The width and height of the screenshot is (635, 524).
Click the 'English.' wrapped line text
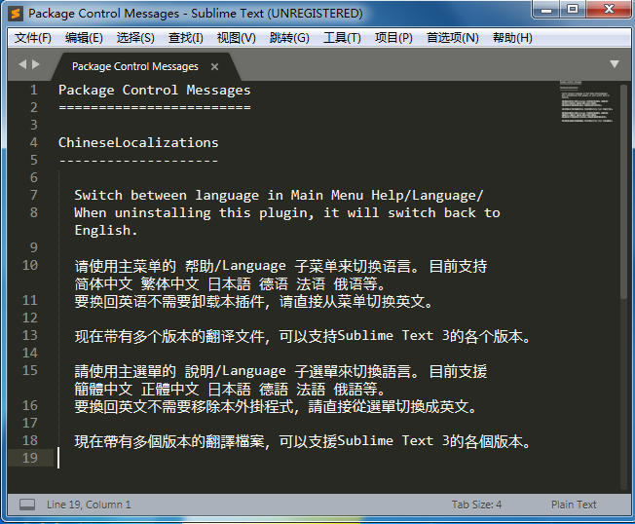(106, 231)
